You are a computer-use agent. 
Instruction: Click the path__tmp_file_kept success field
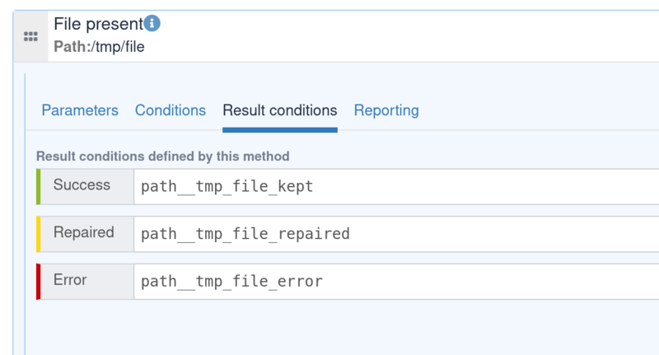coord(396,186)
